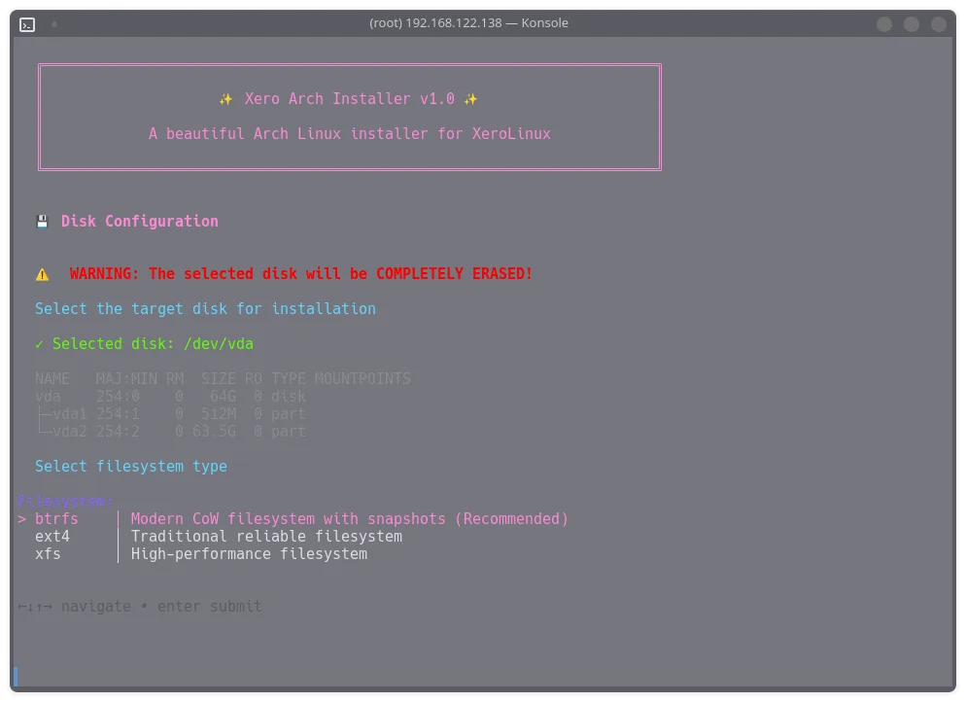The width and height of the screenshot is (966, 702).
Task: Click the pink border of the installer banner
Action: 348,66
